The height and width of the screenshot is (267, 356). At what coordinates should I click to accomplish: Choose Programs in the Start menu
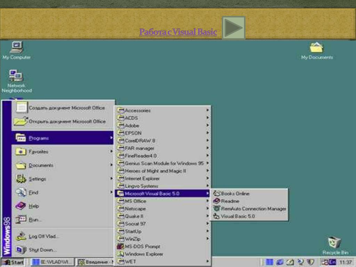[63, 138]
